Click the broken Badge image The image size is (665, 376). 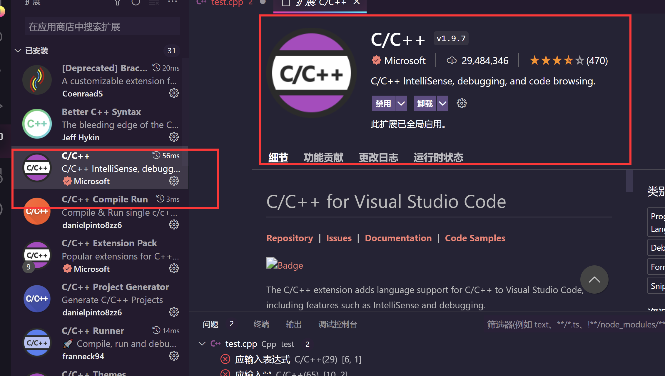coord(272,263)
